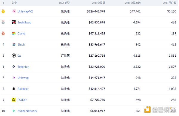Open the Tokenlon link
This screenshot has height=116, width=179.
[23, 67]
